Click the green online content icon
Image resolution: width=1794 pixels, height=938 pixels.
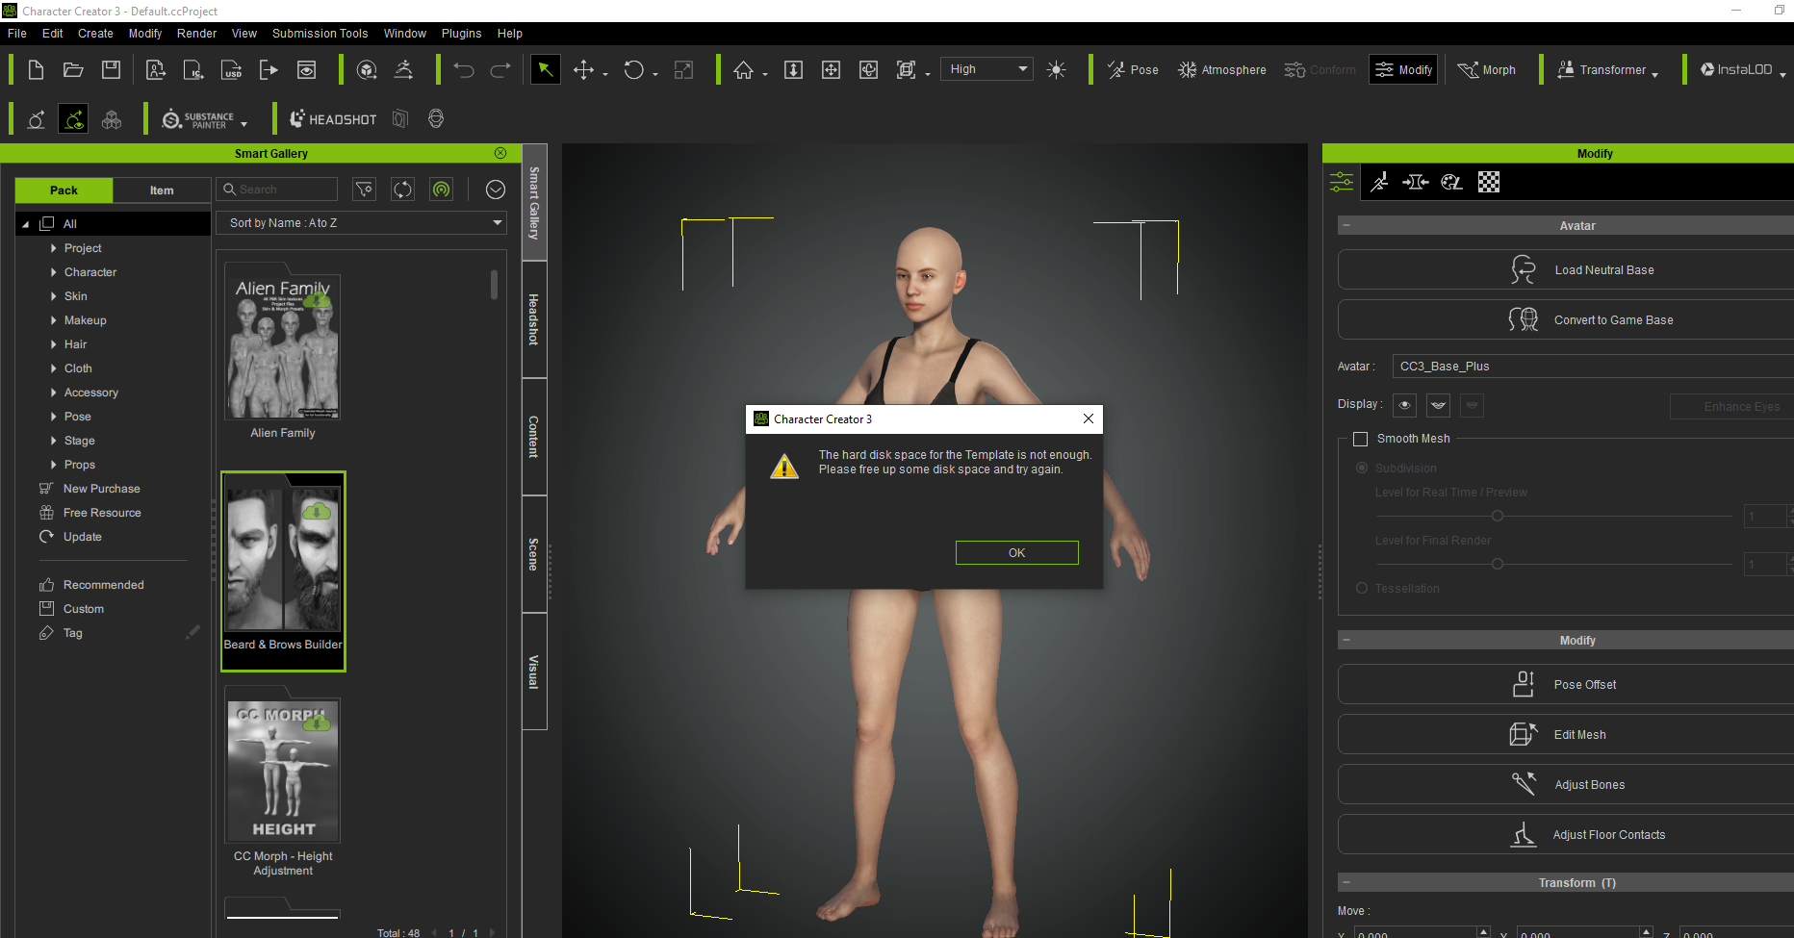[441, 190]
